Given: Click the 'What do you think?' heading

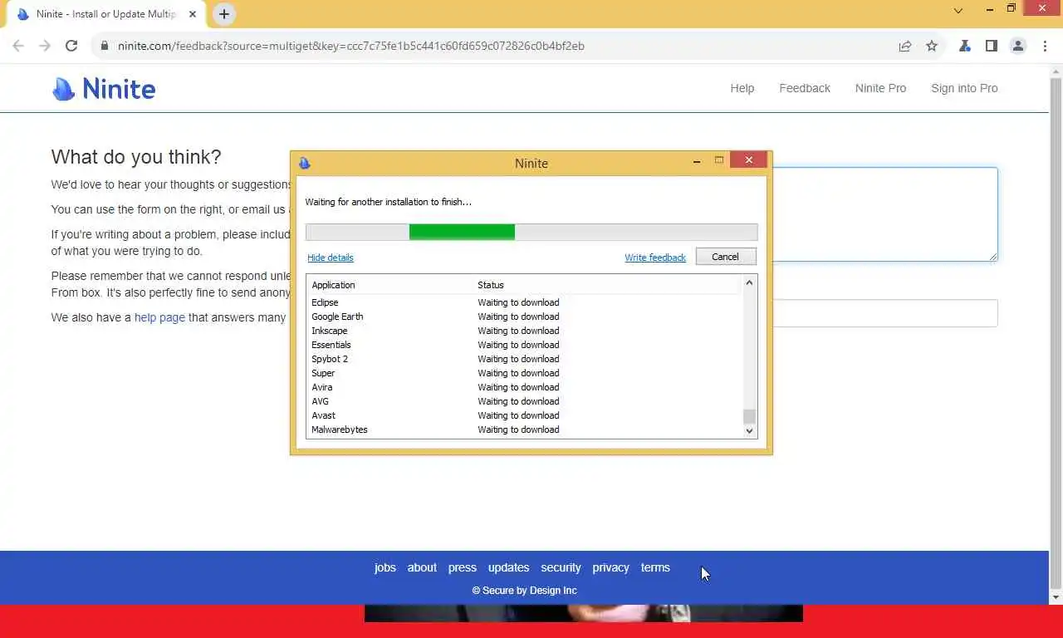Looking at the screenshot, I should (x=136, y=157).
